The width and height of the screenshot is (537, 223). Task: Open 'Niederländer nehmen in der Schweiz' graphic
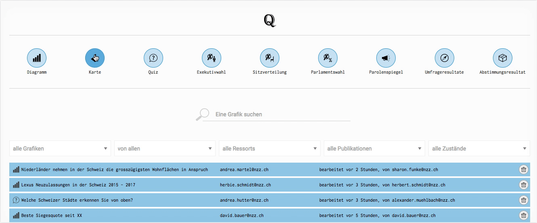pos(115,169)
